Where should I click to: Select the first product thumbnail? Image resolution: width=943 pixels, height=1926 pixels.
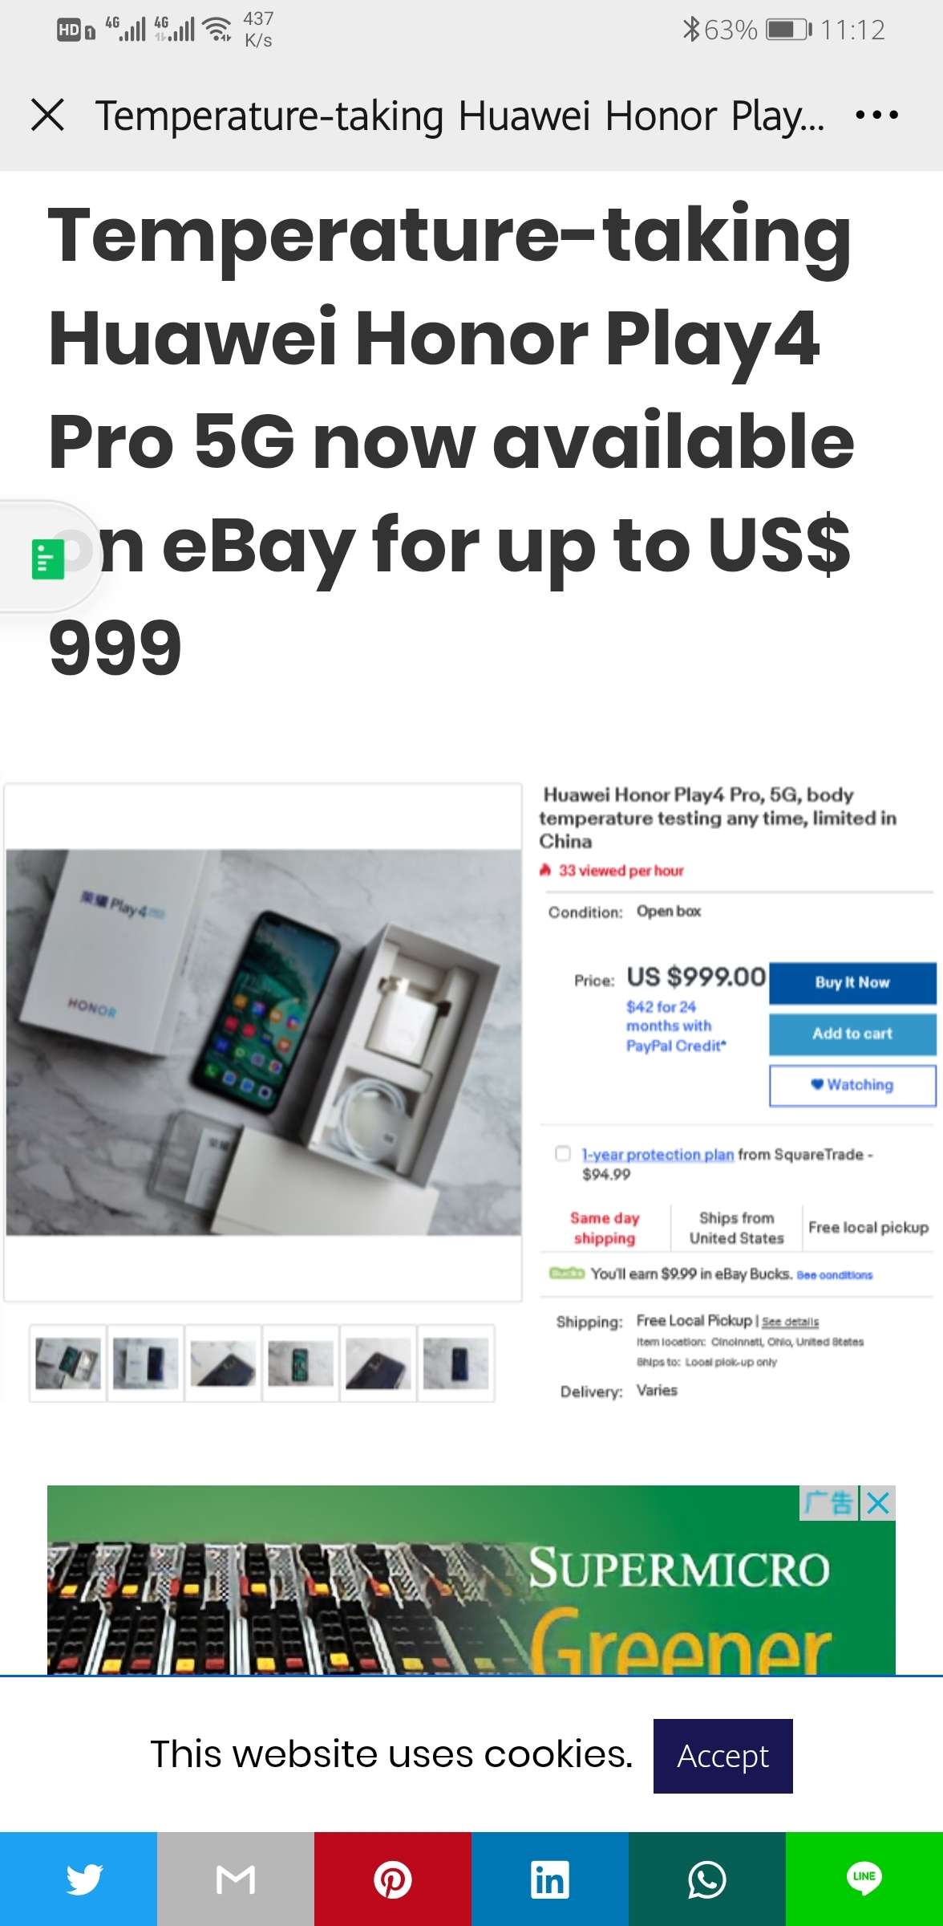pyautogui.click(x=68, y=1363)
